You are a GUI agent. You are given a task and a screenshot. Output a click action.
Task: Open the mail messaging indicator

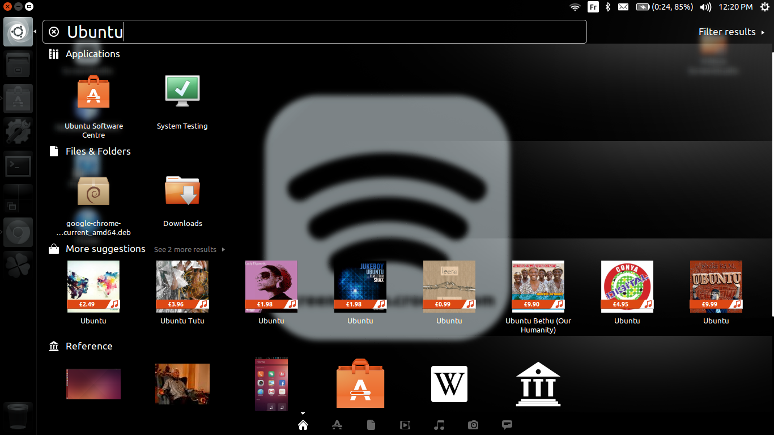[x=623, y=7]
